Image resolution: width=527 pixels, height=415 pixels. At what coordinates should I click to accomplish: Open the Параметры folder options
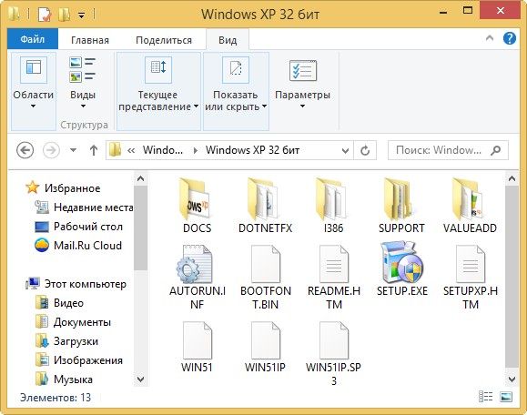coord(302,84)
